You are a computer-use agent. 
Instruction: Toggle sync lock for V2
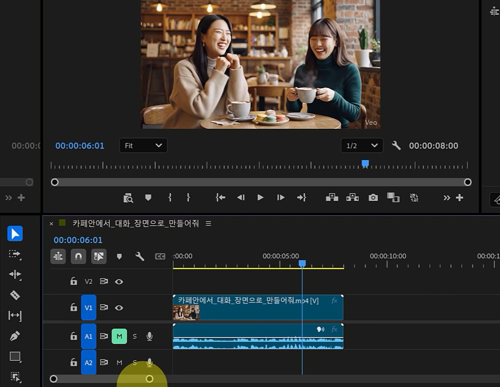coord(104,281)
